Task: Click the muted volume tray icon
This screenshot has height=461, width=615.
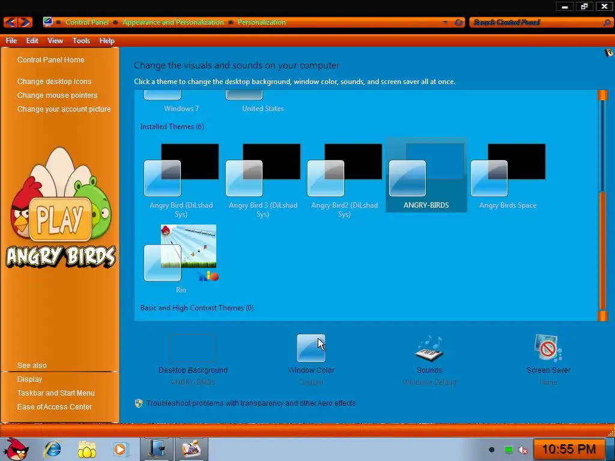Action: click(x=523, y=450)
